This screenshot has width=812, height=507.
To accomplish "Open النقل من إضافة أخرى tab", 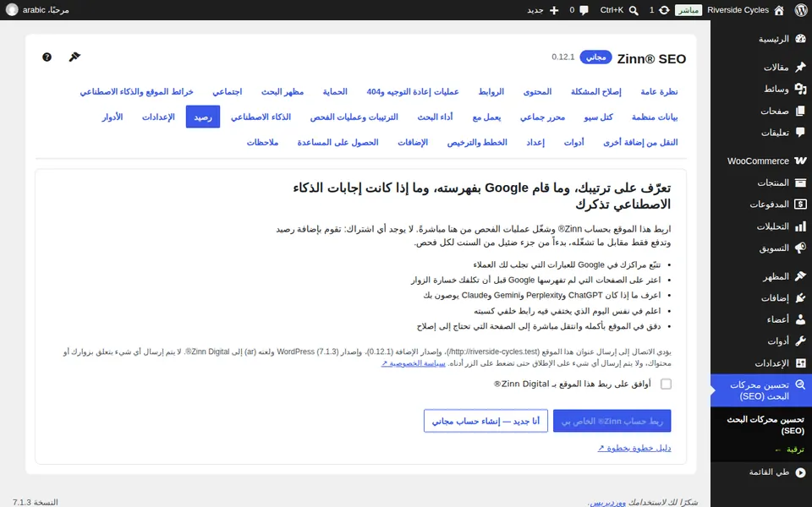I will (640, 142).
